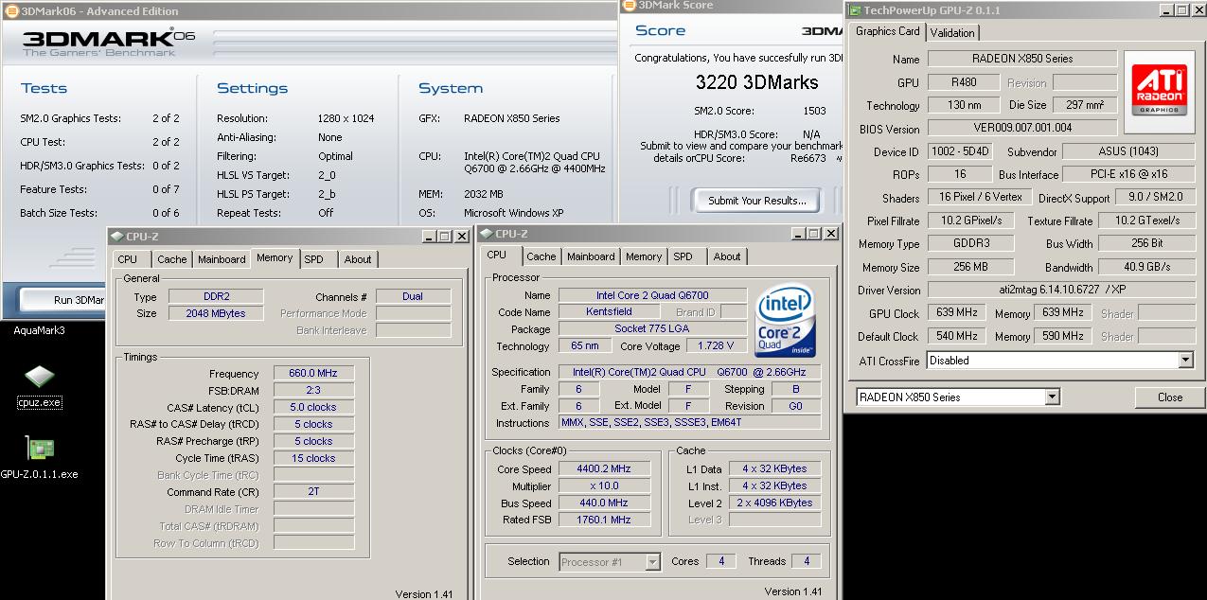Click the Package Socket 775 LGA field
The height and width of the screenshot is (600, 1207).
[652, 329]
